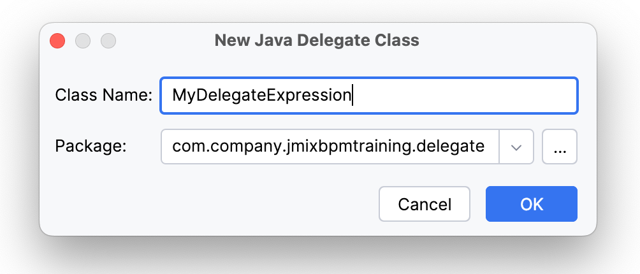Click the "Package:" label
Viewport: 640px width, 274px height.
coord(91,147)
